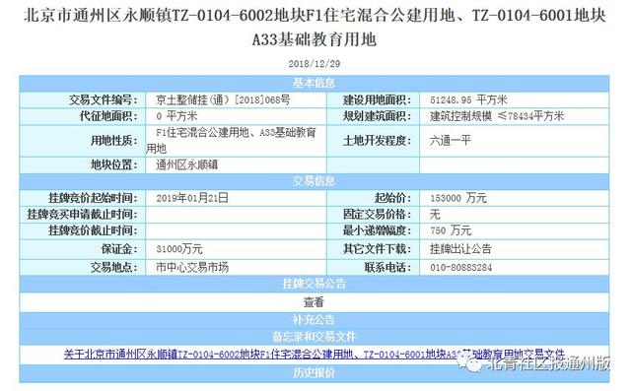Viewport: 631px width, 391px height.
Task: Click the value 京土整储挂(通)[2018]068号
Action: (223, 100)
